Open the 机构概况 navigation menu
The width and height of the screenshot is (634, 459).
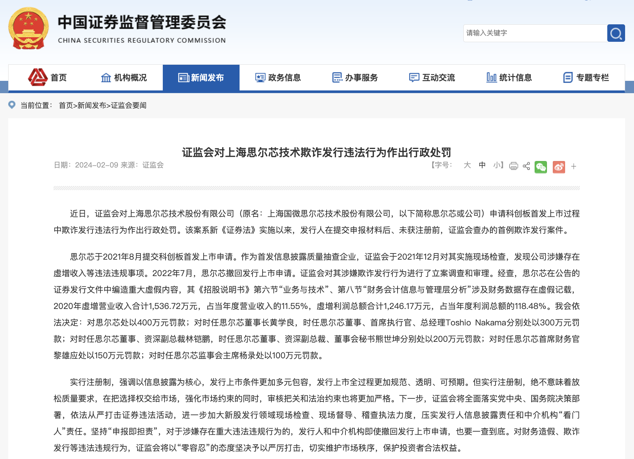pyautogui.click(x=124, y=78)
